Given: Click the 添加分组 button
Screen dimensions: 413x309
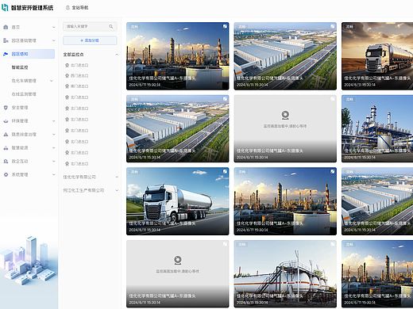Looking at the screenshot, I should pos(90,40).
